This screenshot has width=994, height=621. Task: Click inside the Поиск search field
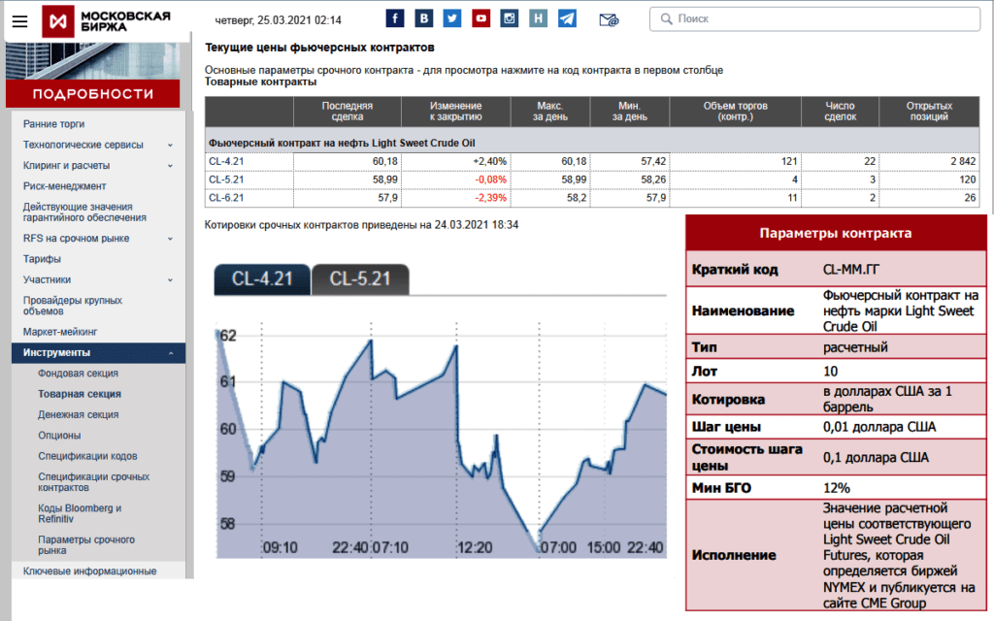coord(813,17)
